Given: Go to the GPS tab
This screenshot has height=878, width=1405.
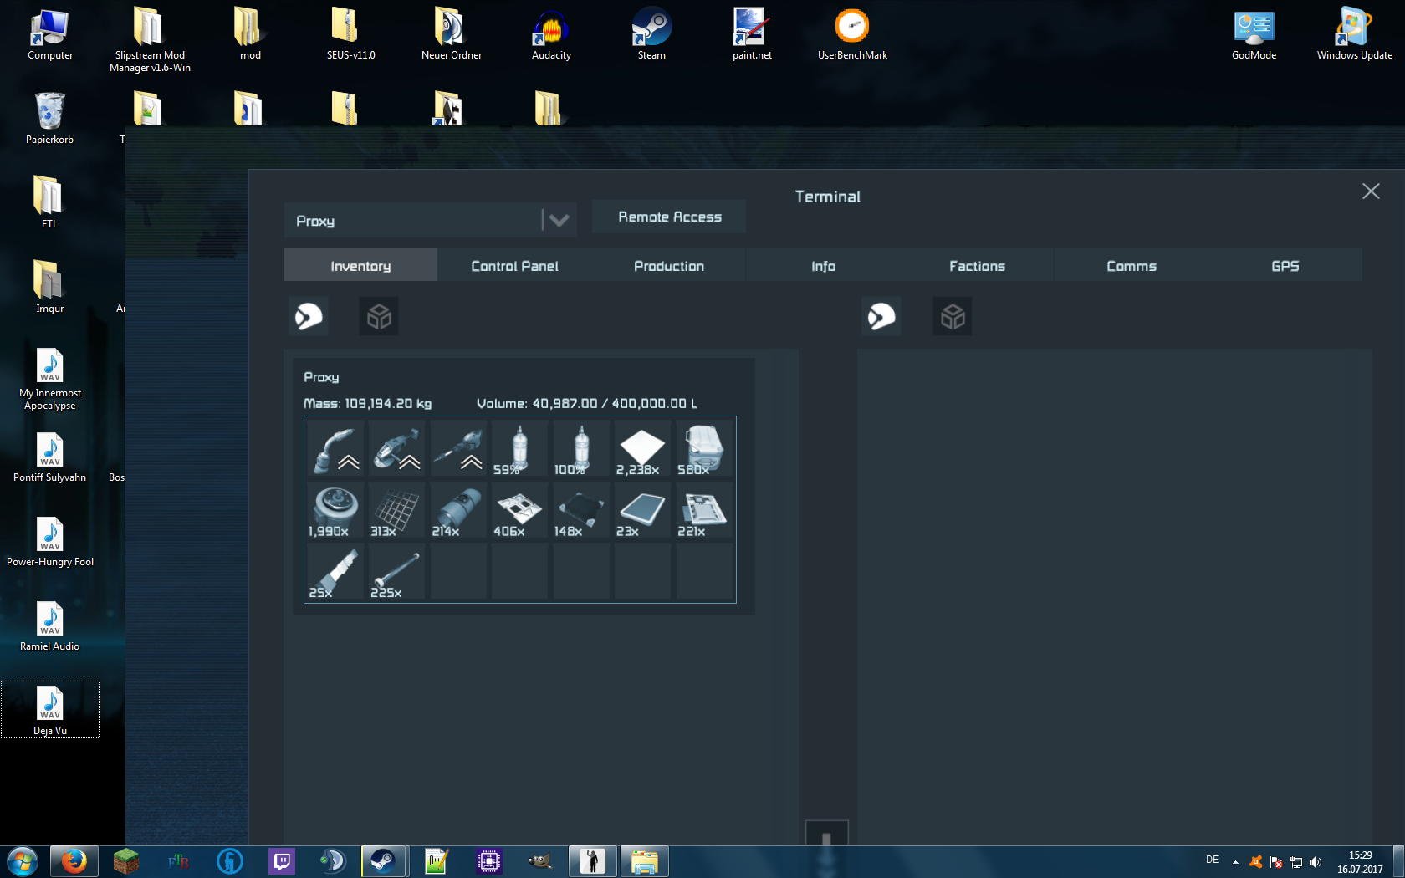Looking at the screenshot, I should pos(1285,266).
